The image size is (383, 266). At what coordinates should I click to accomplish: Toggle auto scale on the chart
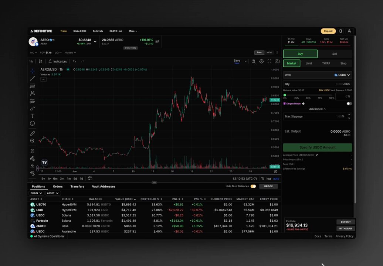coord(276,179)
